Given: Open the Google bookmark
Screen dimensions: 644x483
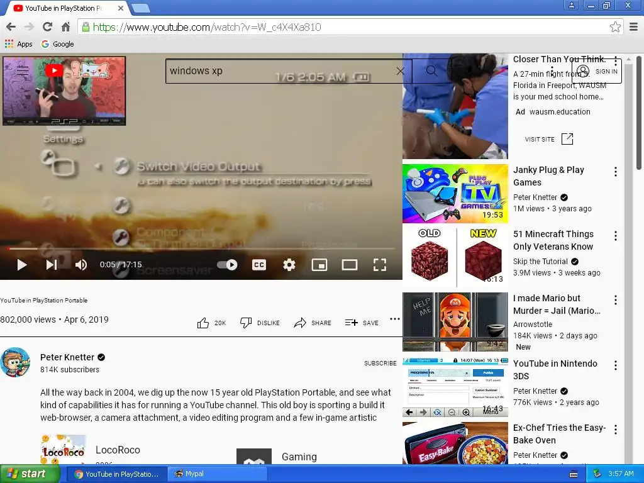Looking at the screenshot, I should [57, 44].
